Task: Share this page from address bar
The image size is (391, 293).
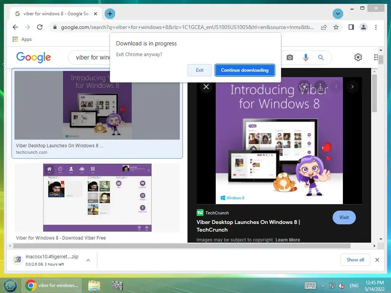Action: pos(324,27)
